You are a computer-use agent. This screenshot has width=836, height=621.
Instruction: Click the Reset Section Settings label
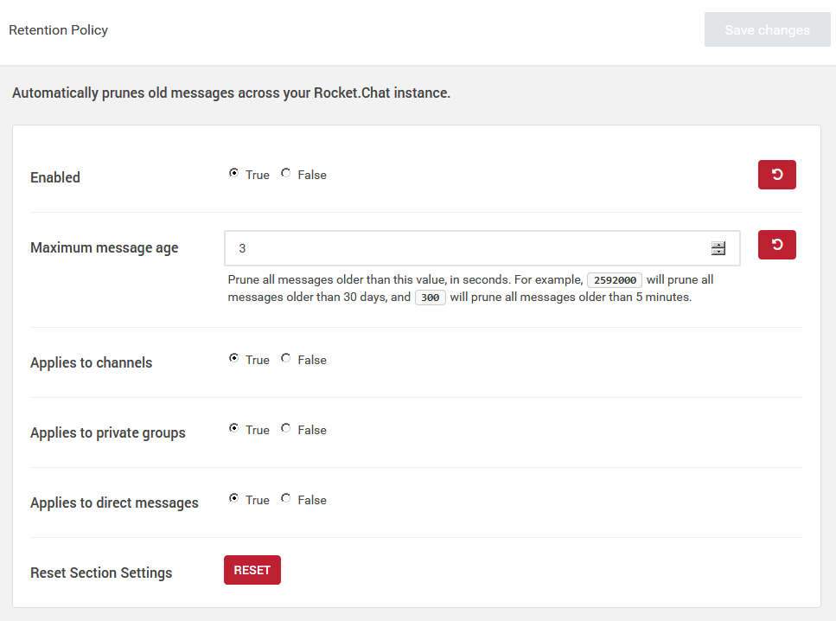101,573
